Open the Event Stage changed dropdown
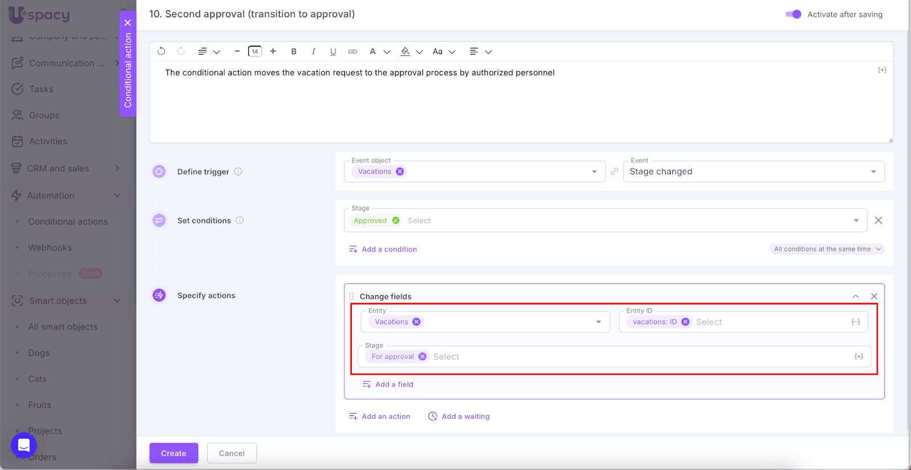The height and width of the screenshot is (470, 911). point(753,171)
